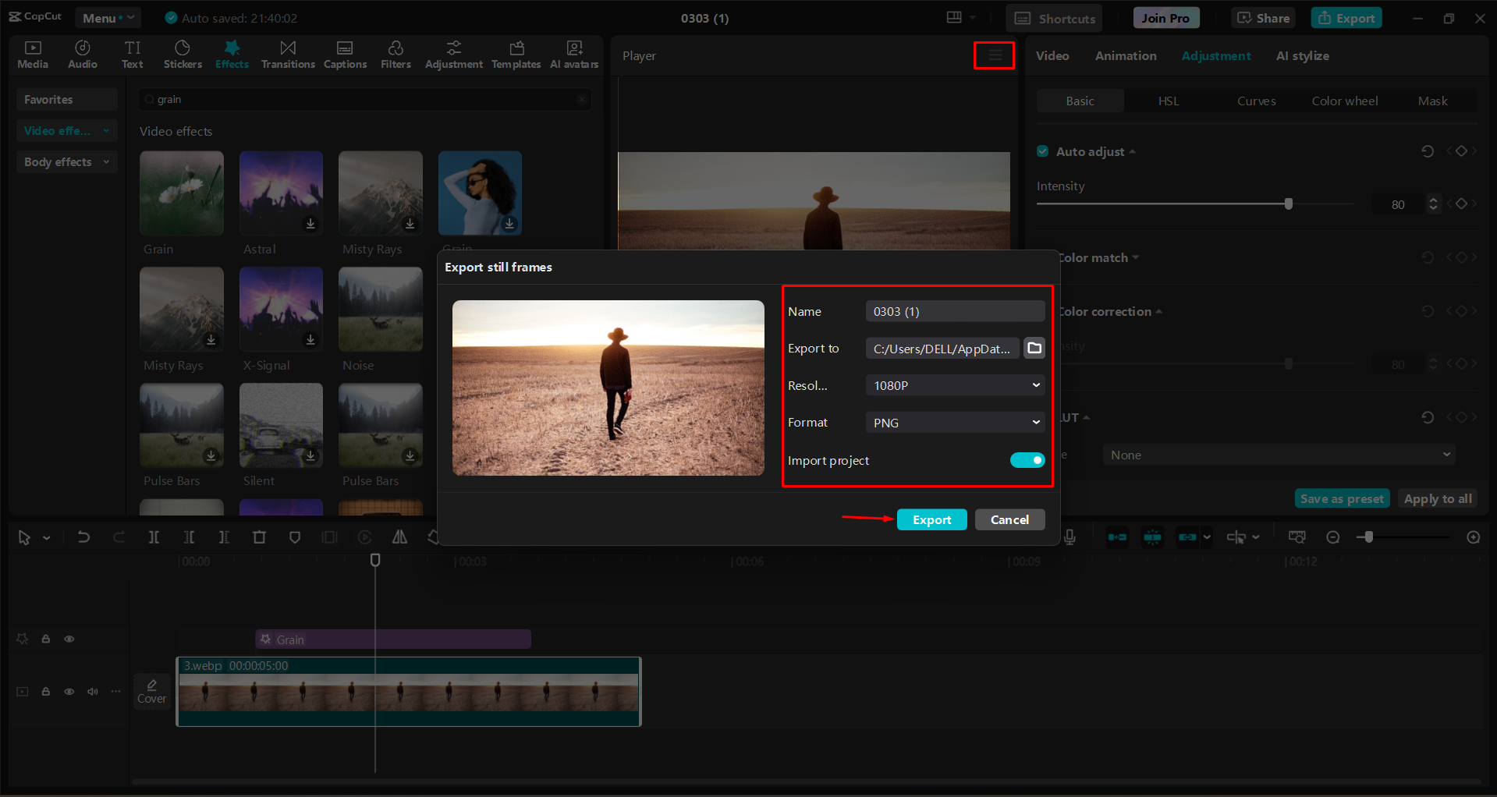
Task: Switch to the Audio panel
Action: (x=82, y=54)
